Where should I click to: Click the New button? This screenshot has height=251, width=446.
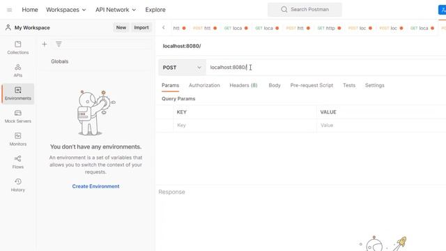pos(121,28)
